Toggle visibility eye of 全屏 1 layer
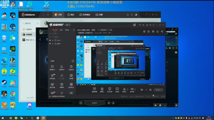 click(x=50, y=44)
